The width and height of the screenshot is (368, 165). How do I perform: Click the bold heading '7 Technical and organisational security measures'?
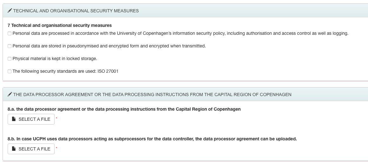60,25
